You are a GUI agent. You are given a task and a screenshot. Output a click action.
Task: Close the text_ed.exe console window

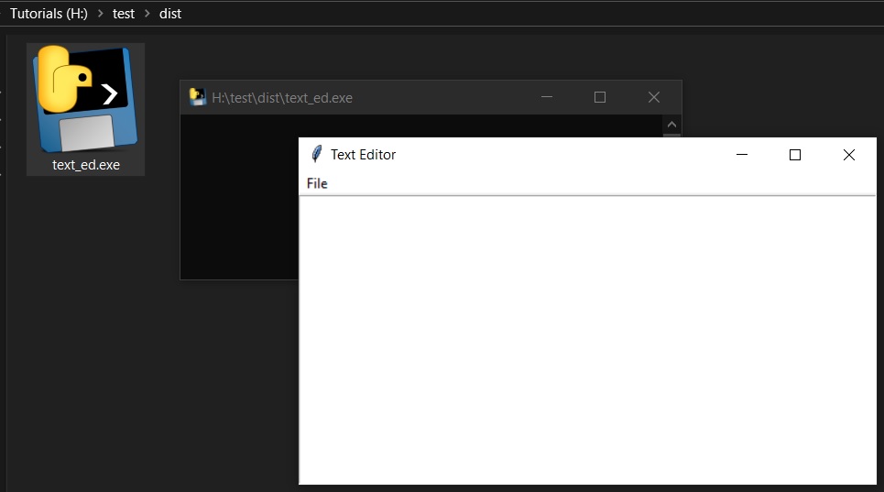(x=654, y=97)
